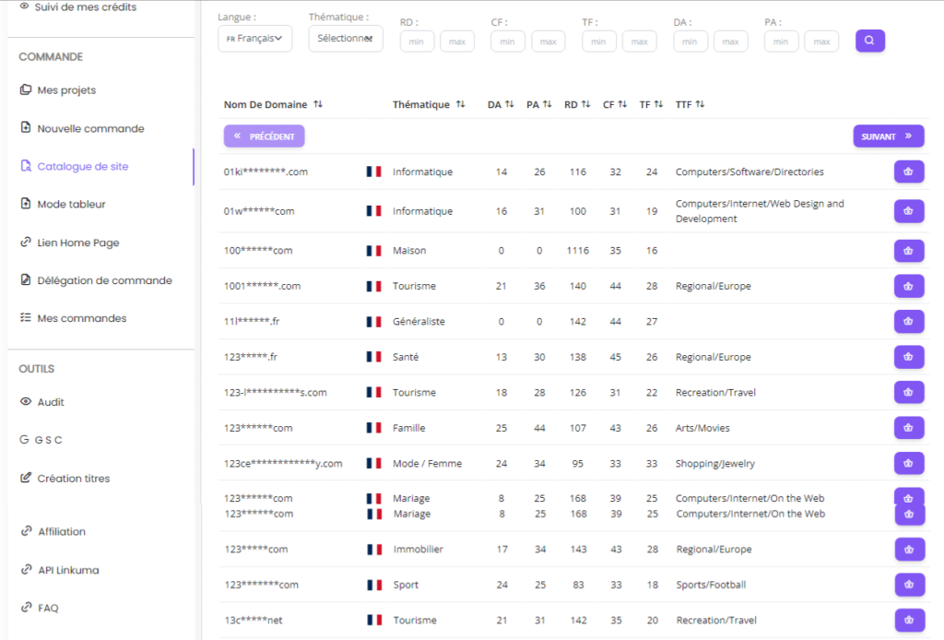
Task: Open Mes projets in sidebar
Action: tap(66, 90)
